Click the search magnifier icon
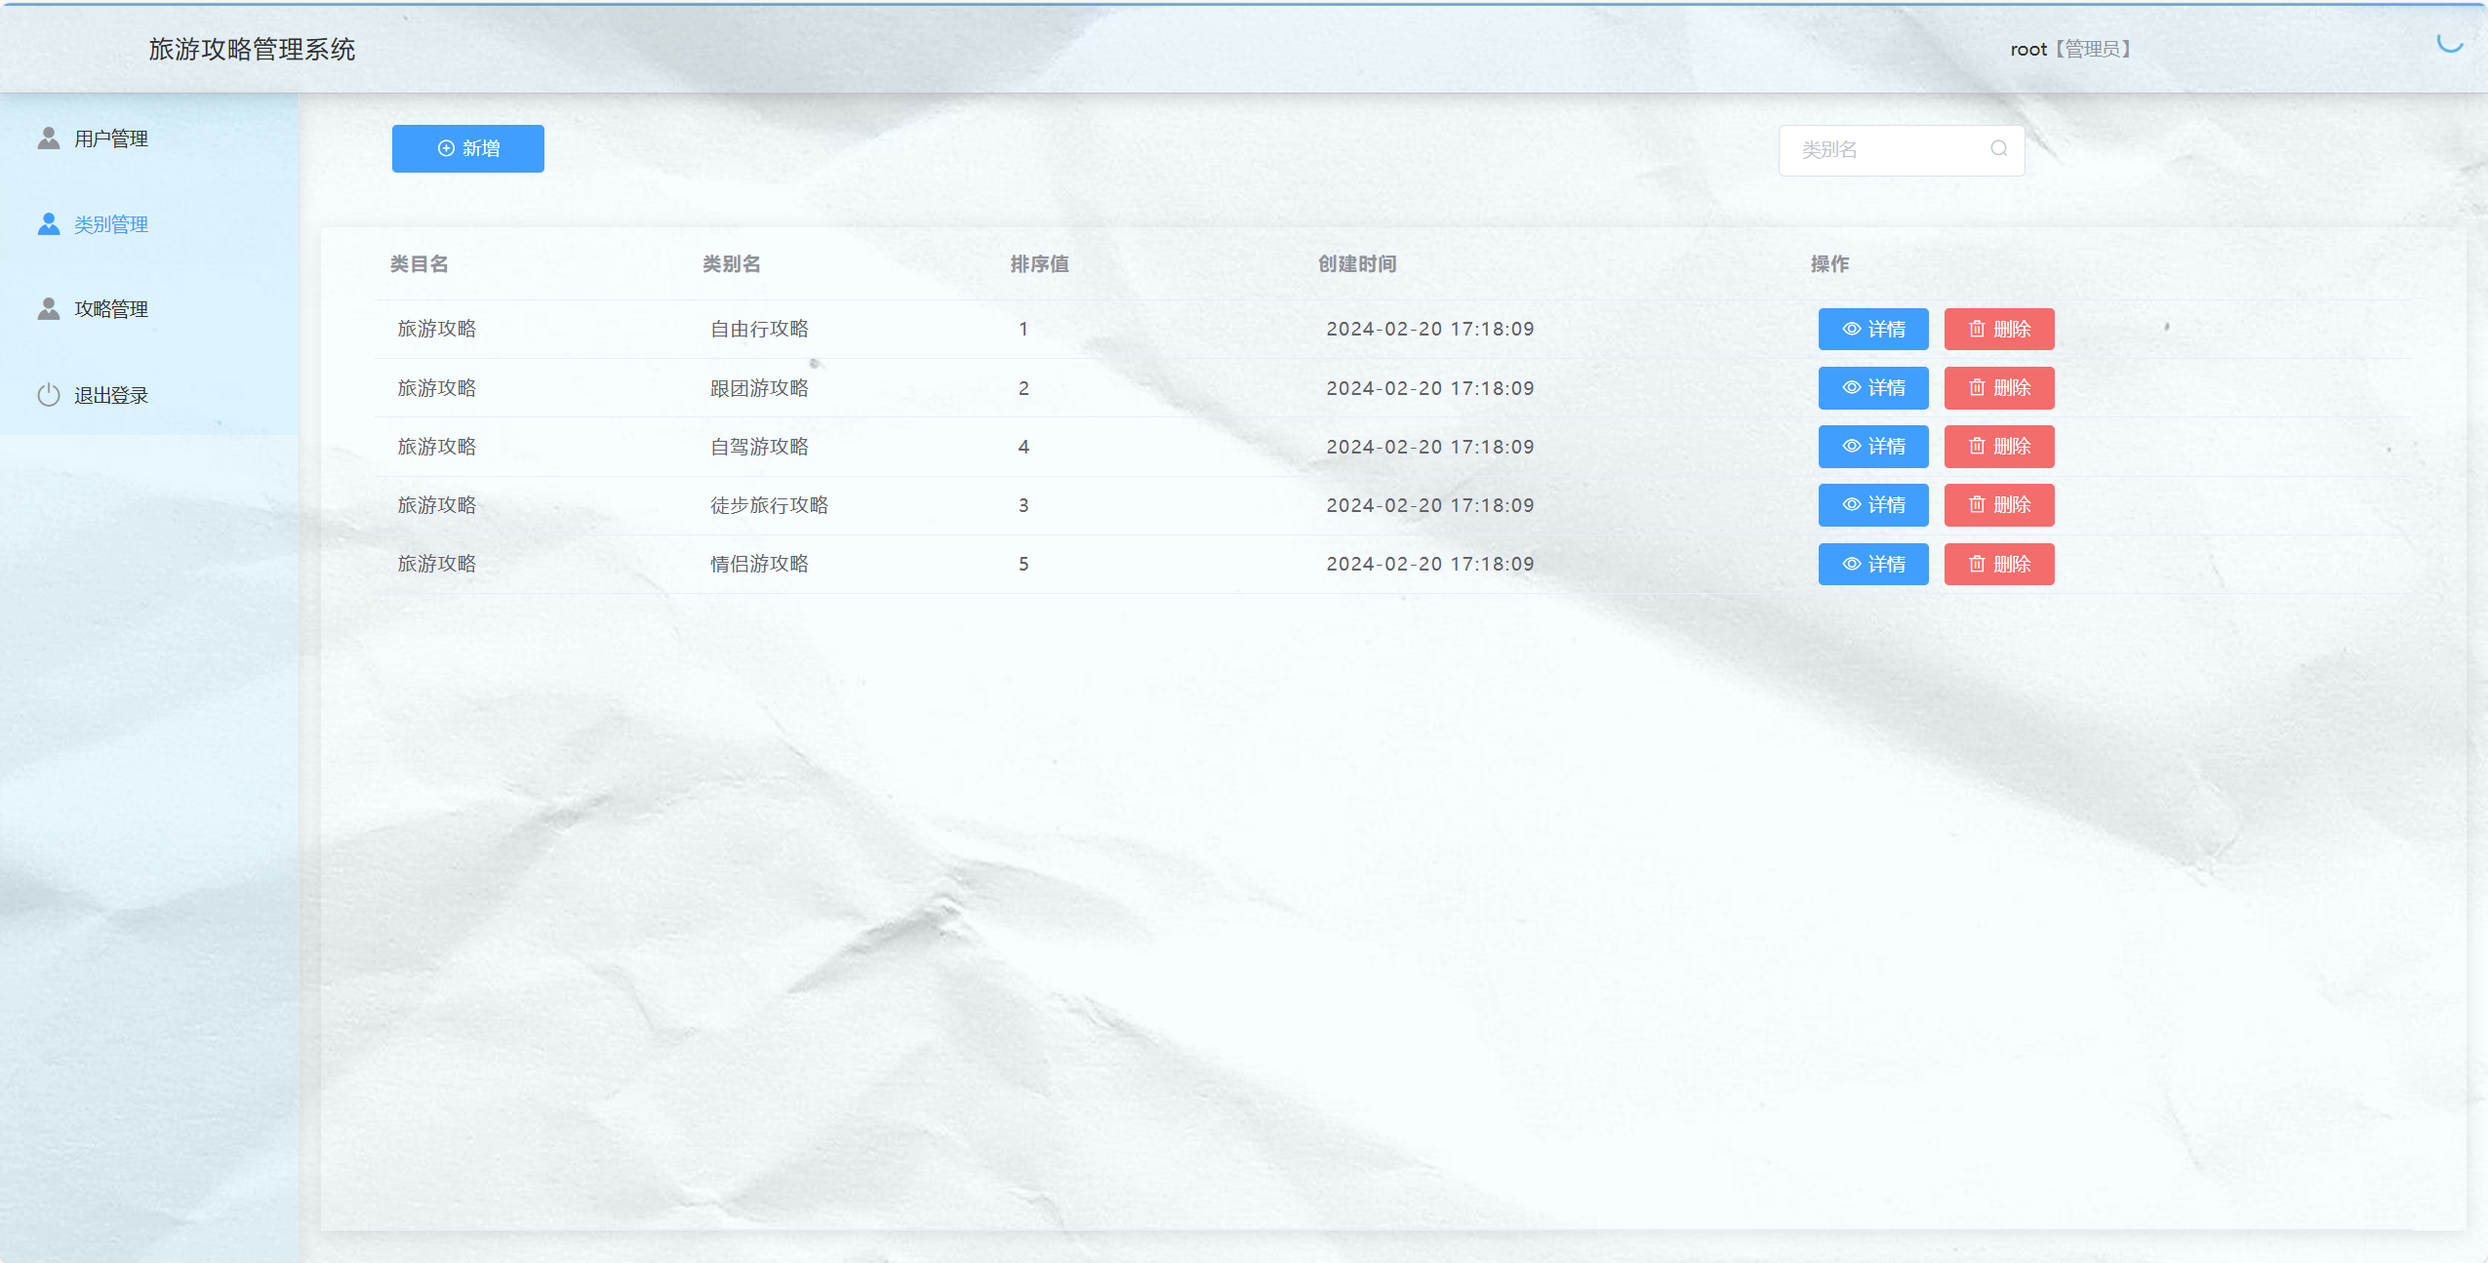Viewport: 2488px width, 1263px height. tap(1998, 148)
